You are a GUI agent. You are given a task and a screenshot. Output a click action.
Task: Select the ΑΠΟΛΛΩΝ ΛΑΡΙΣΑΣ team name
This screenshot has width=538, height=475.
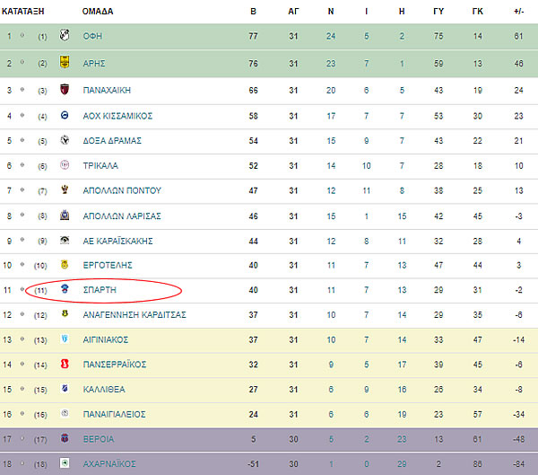(122, 216)
